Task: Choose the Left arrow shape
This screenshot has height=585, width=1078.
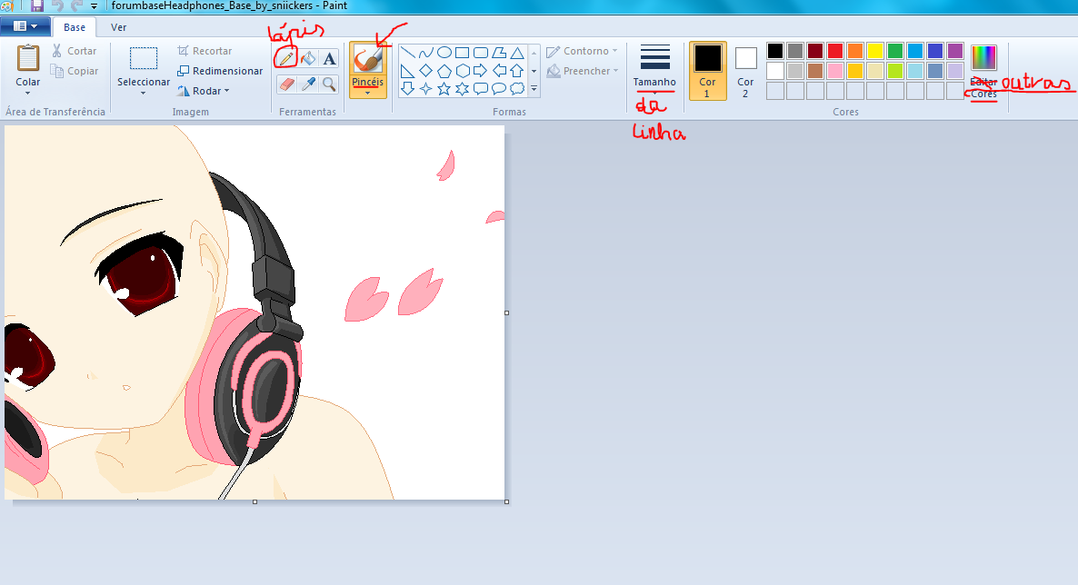Action: [x=499, y=70]
